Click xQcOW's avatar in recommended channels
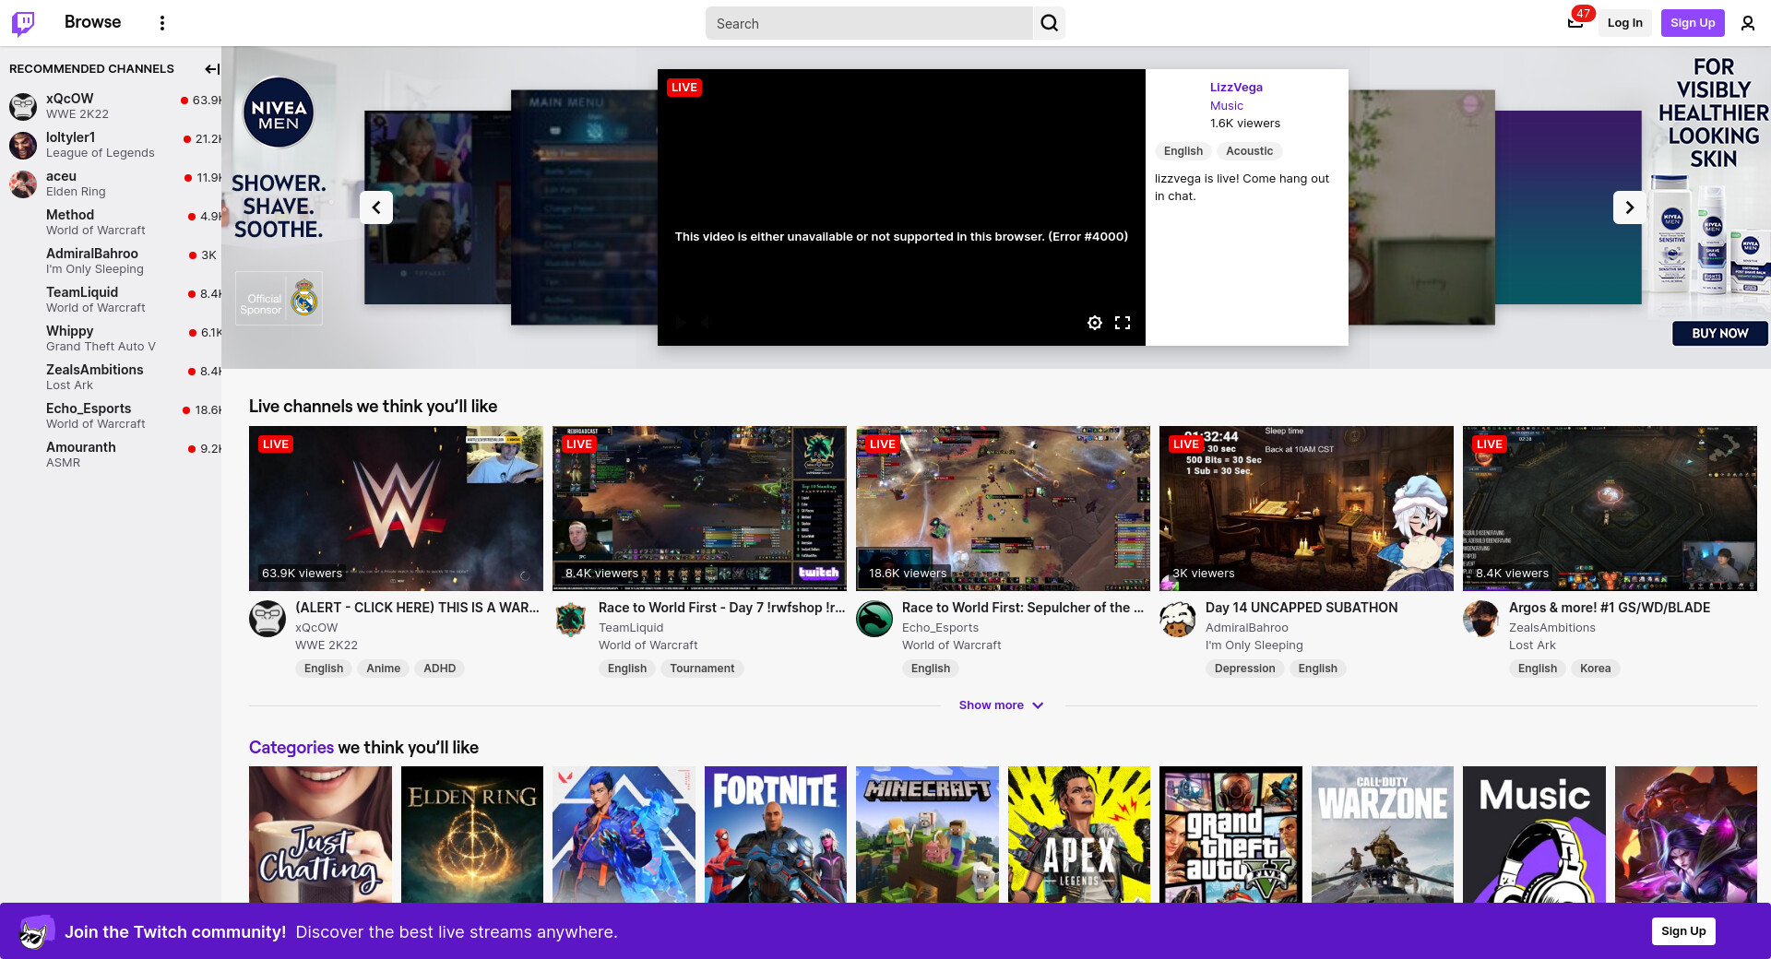 (23, 106)
